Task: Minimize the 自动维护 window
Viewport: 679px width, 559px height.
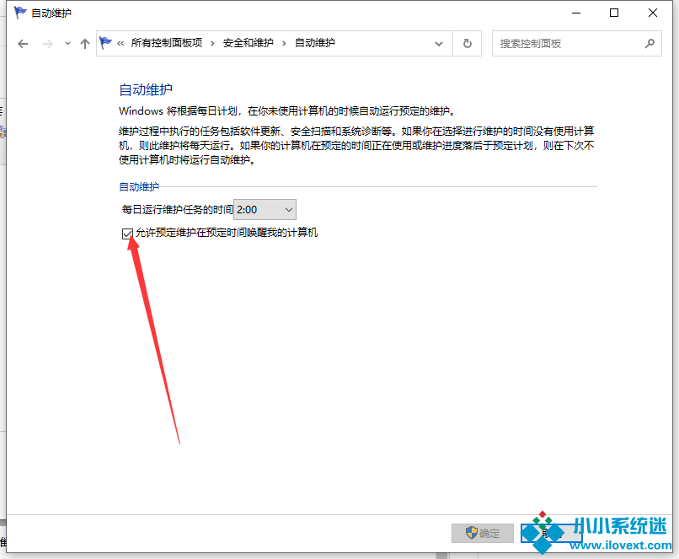Action: [x=576, y=13]
